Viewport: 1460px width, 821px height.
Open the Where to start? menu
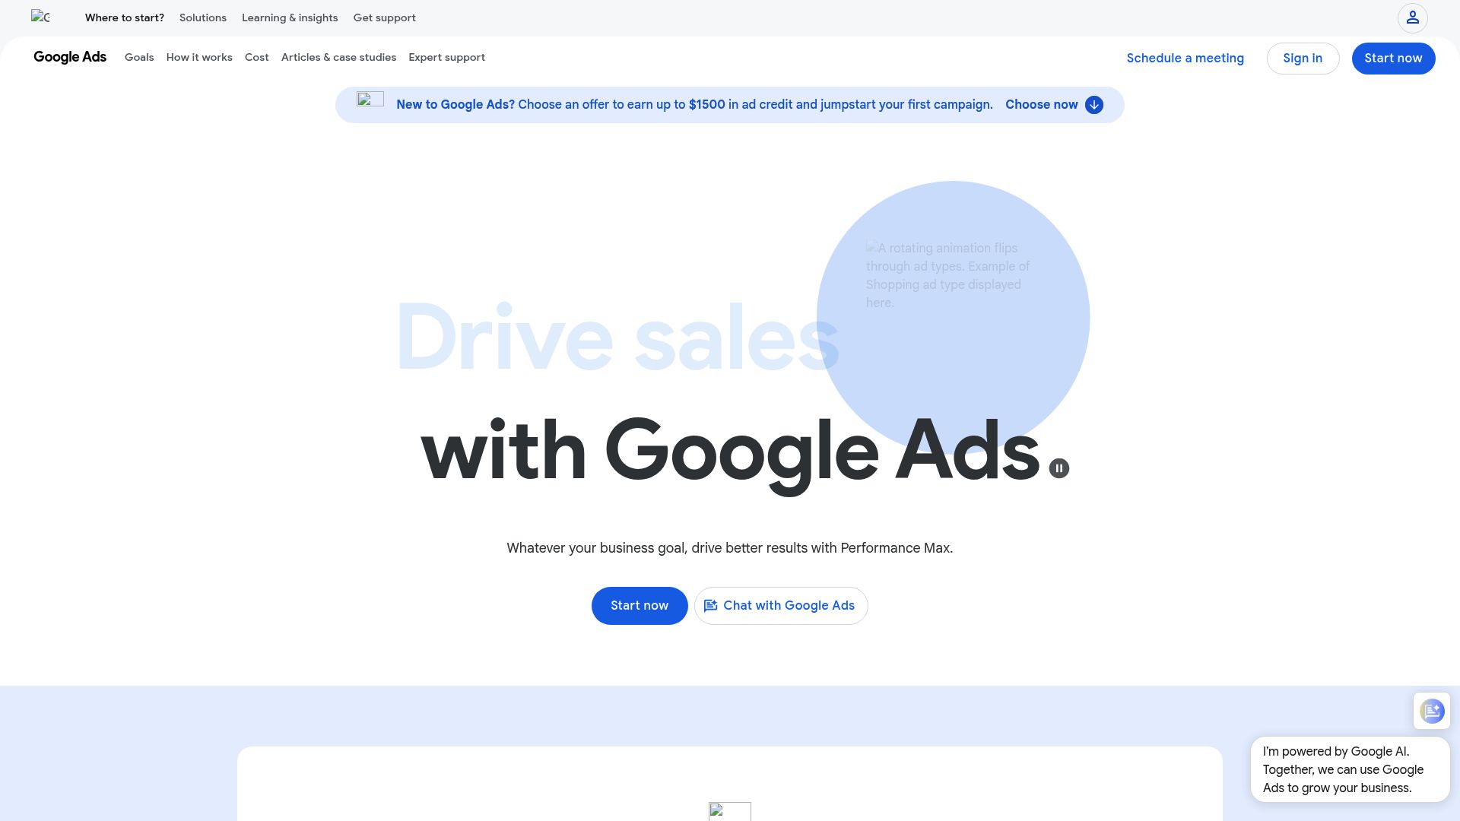[x=125, y=17]
